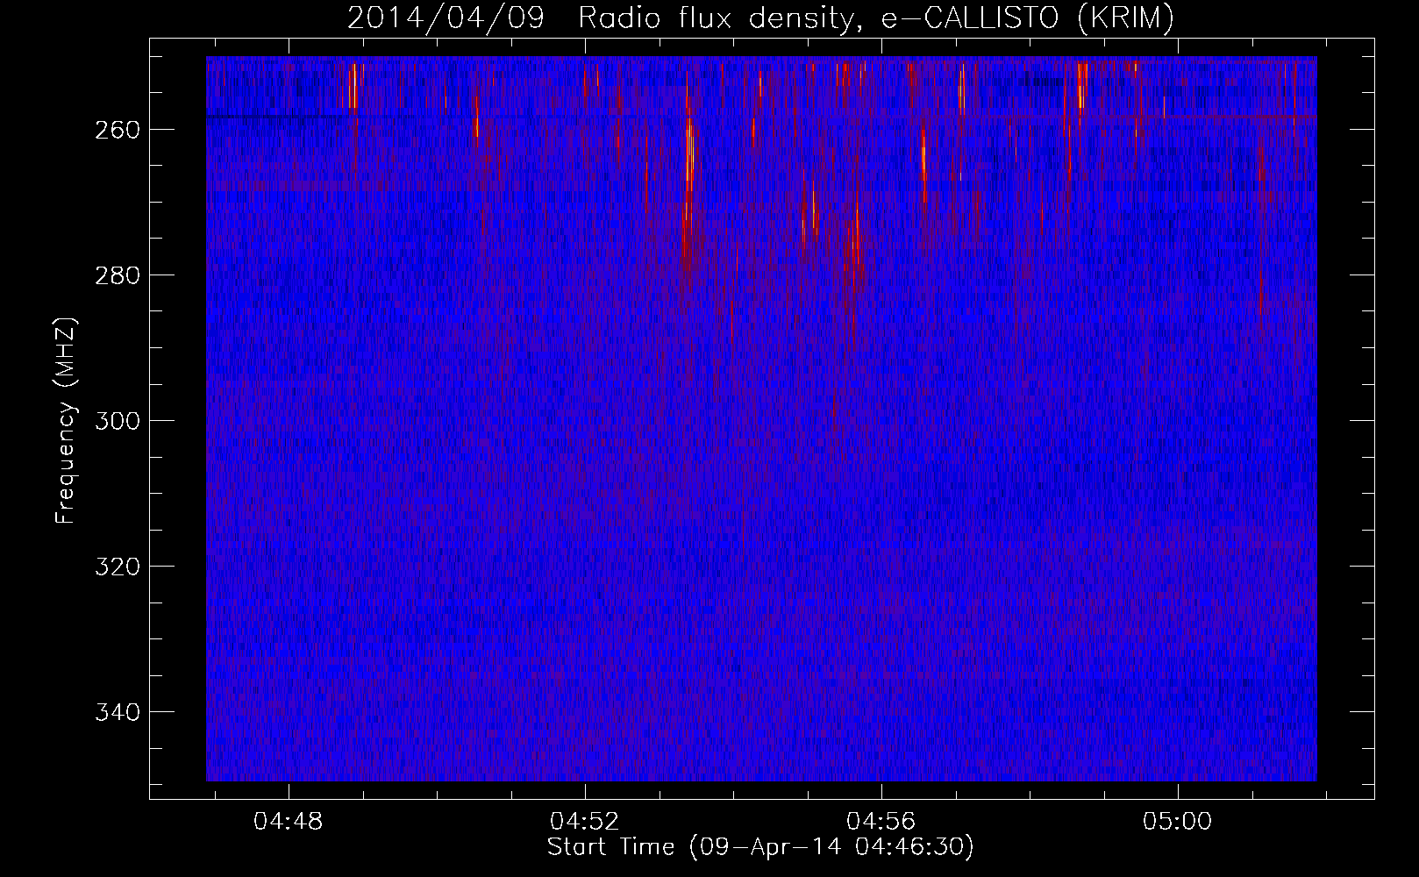Click the 'Start Time (09-Apr-14 04:46:30)' label

click(x=760, y=847)
